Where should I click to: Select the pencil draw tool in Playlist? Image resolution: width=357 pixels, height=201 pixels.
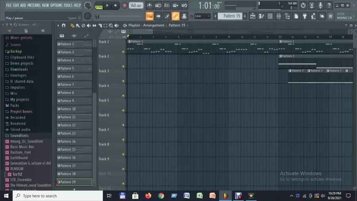click(72, 25)
